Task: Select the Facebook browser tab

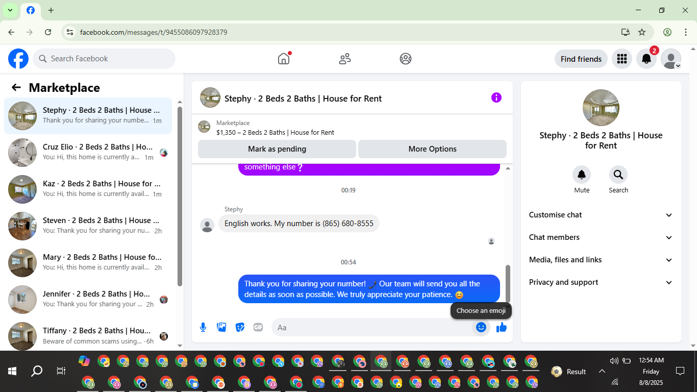Action: pyautogui.click(x=31, y=11)
